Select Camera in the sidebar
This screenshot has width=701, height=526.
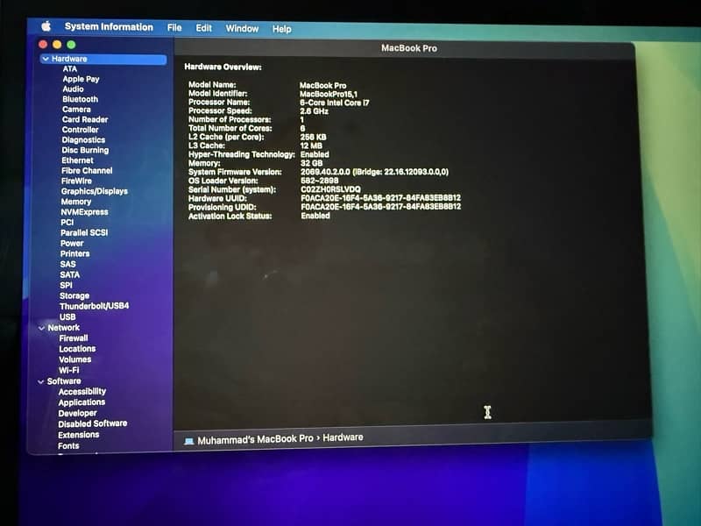(x=76, y=110)
